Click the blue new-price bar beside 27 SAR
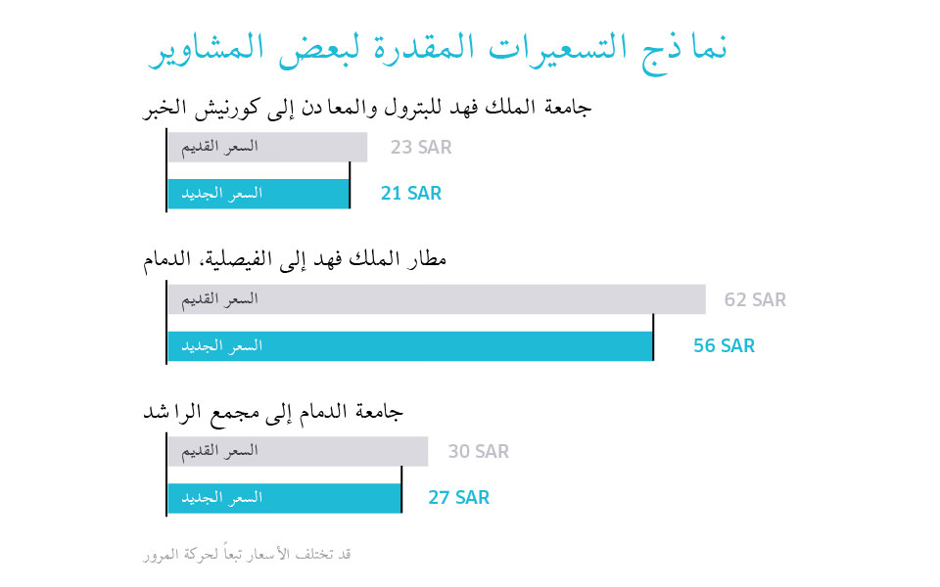This screenshot has height=587, width=940. point(284,498)
